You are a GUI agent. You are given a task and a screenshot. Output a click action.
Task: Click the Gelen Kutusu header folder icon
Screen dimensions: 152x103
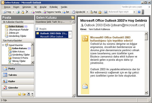73,18
